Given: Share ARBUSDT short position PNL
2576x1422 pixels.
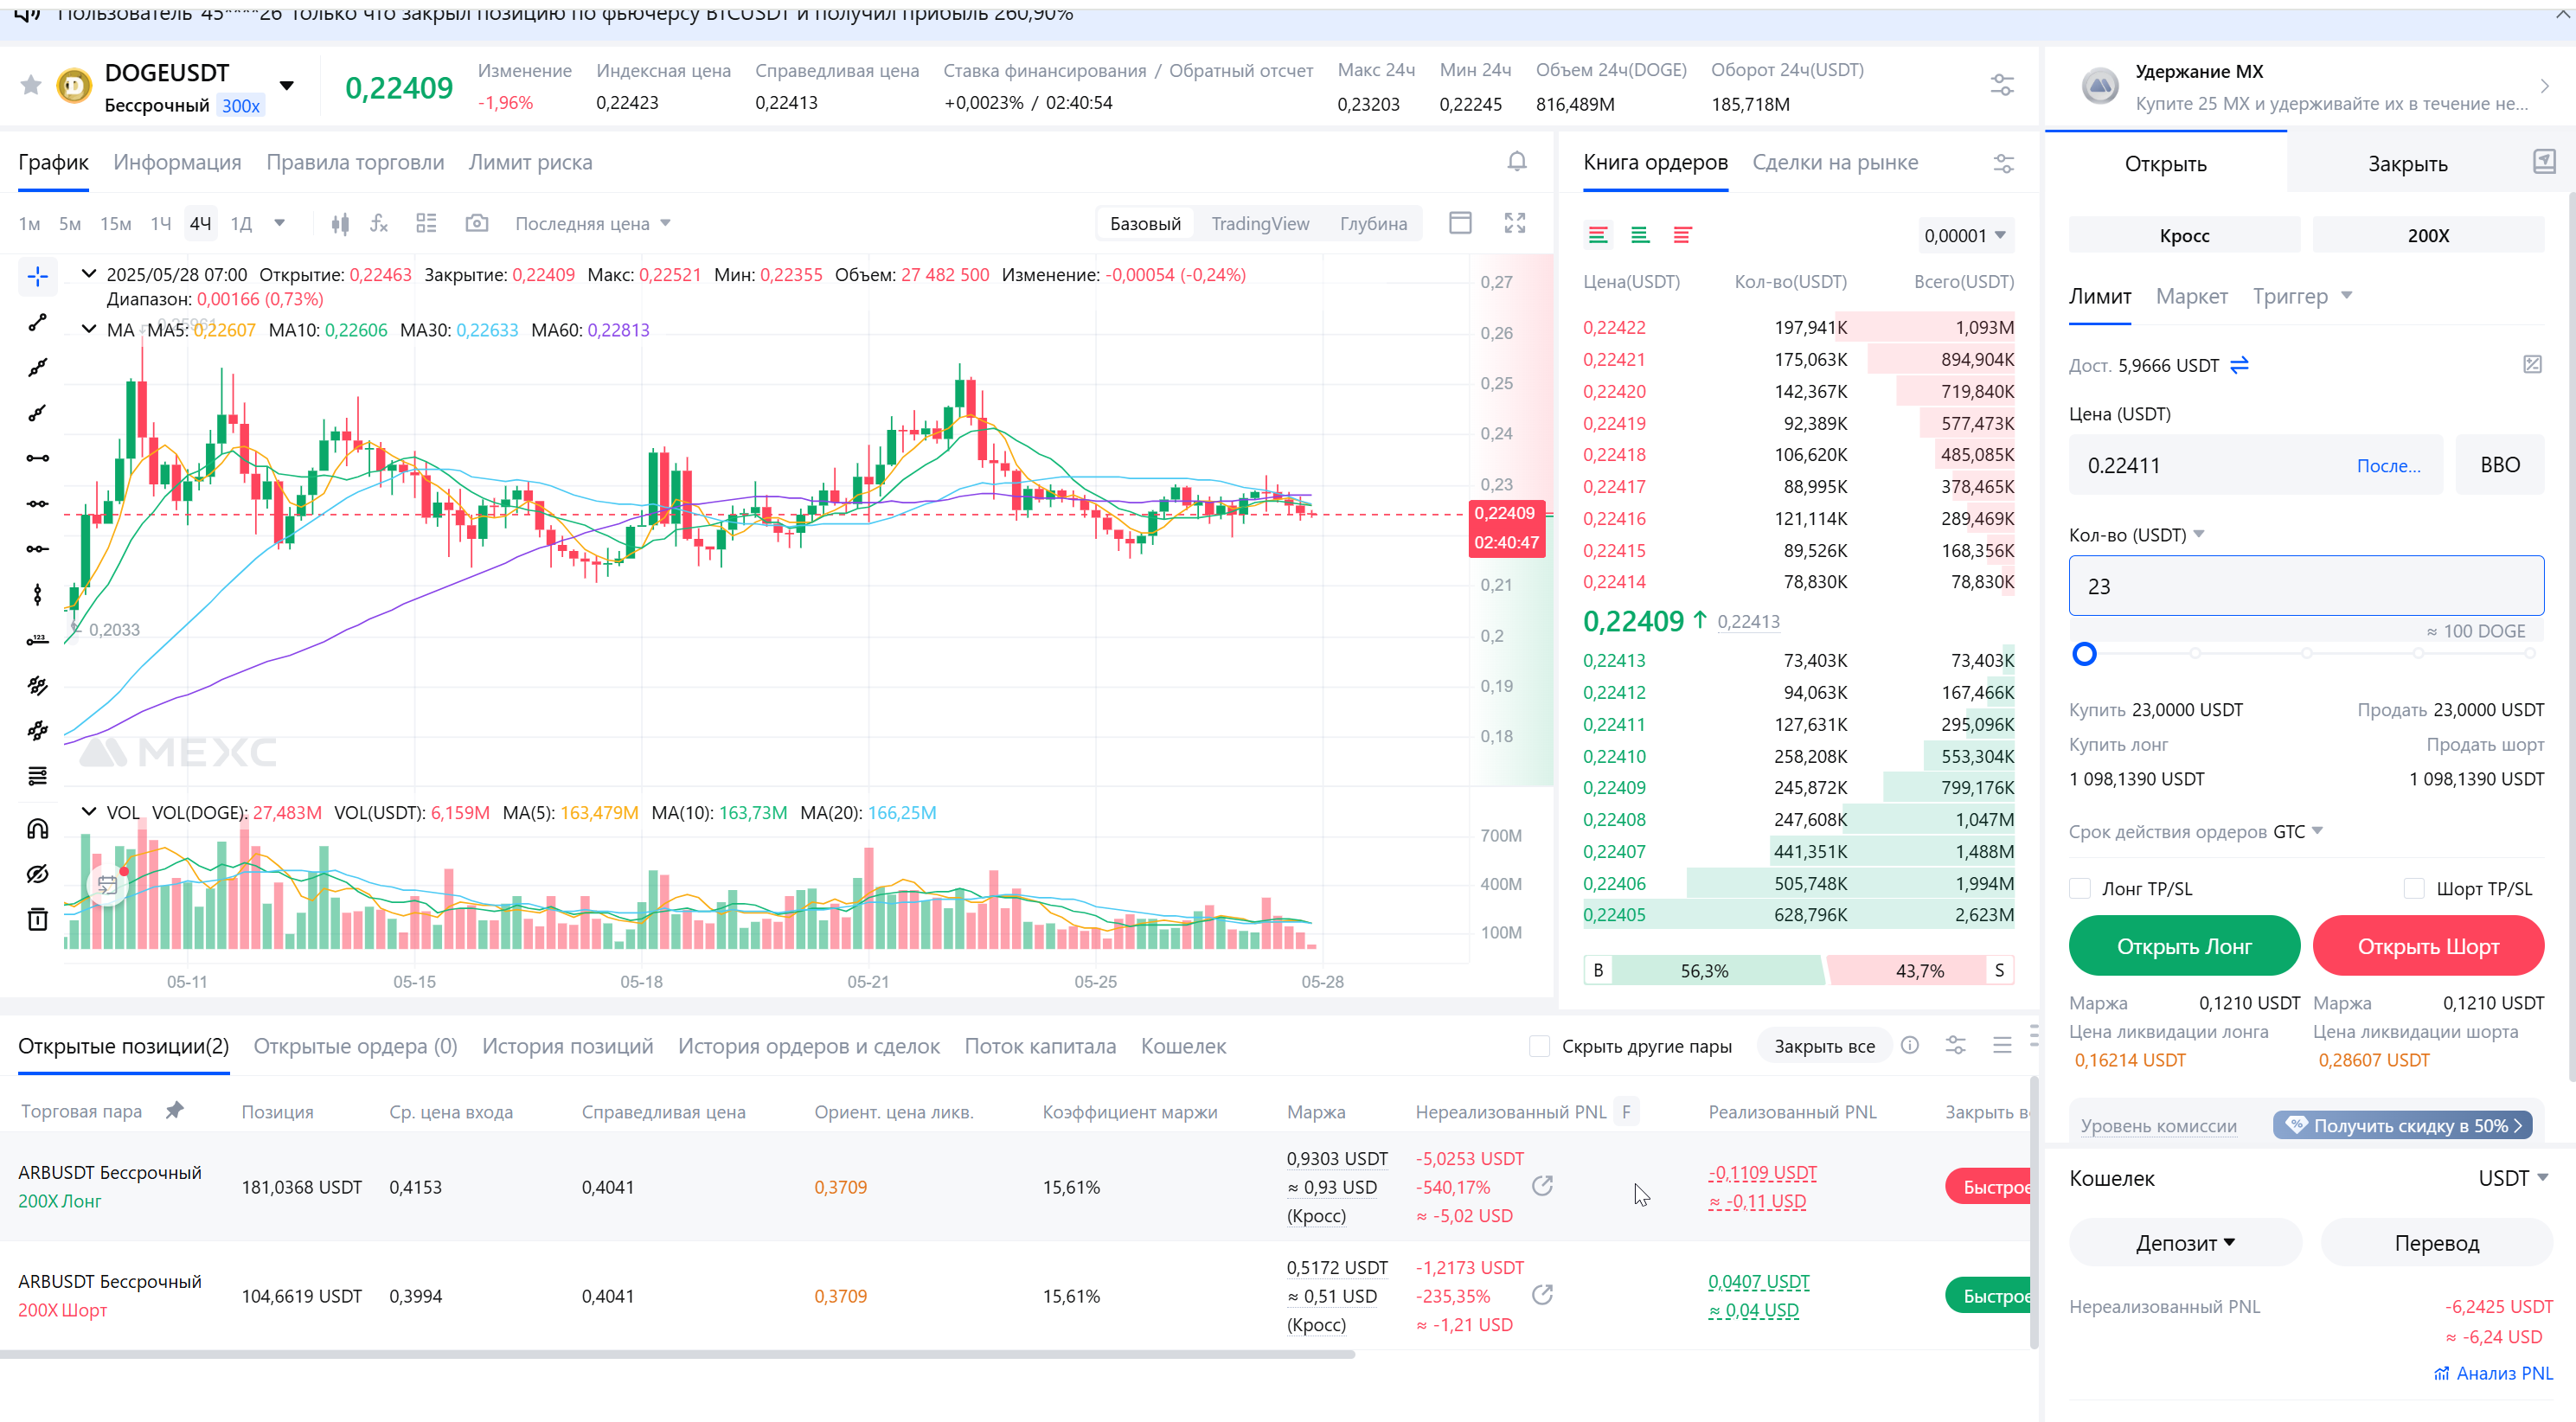Looking at the screenshot, I should tap(1542, 1295).
